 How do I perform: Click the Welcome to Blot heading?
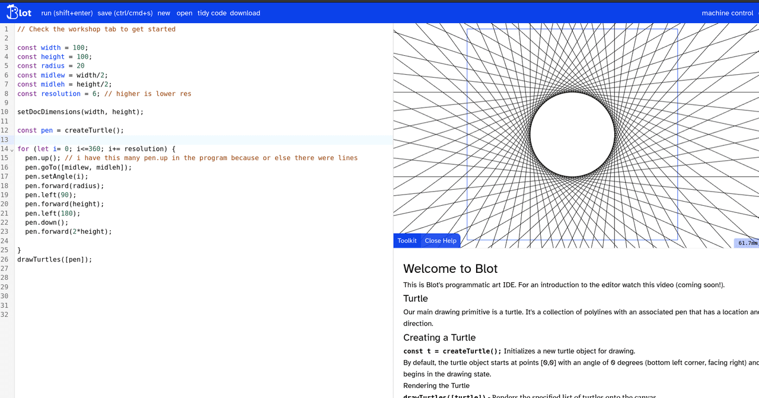point(451,269)
